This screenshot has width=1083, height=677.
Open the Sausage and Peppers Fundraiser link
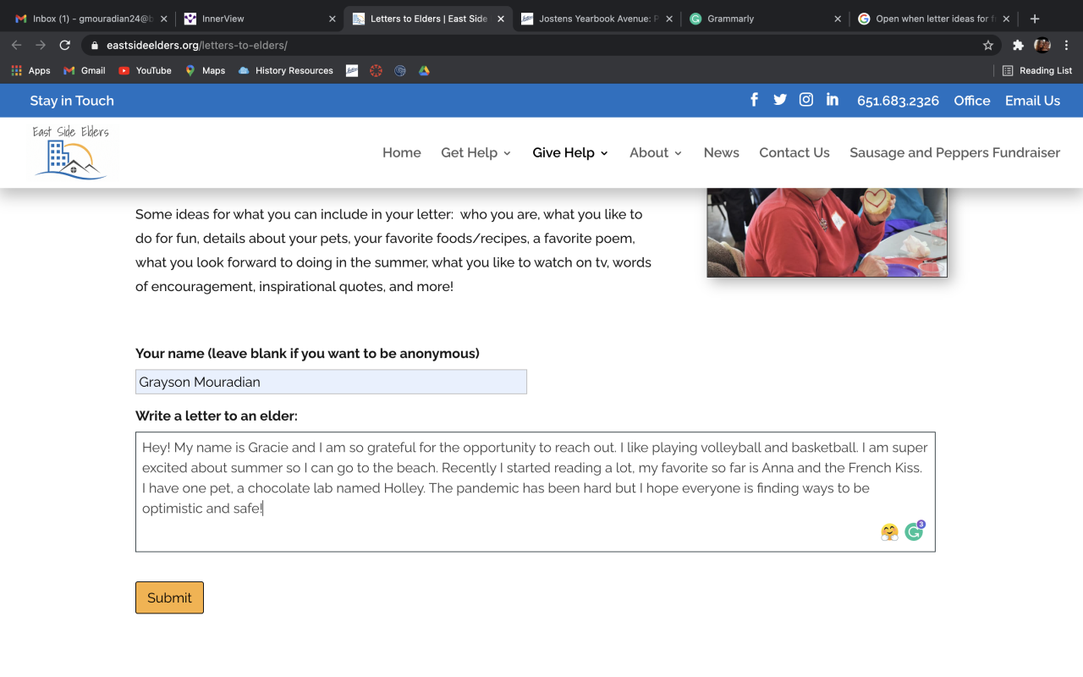955,152
